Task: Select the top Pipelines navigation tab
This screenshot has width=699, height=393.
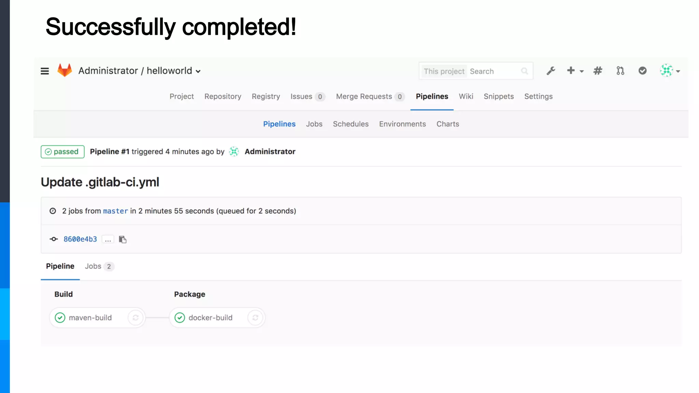Action: pyautogui.click(x=432, y=97)
